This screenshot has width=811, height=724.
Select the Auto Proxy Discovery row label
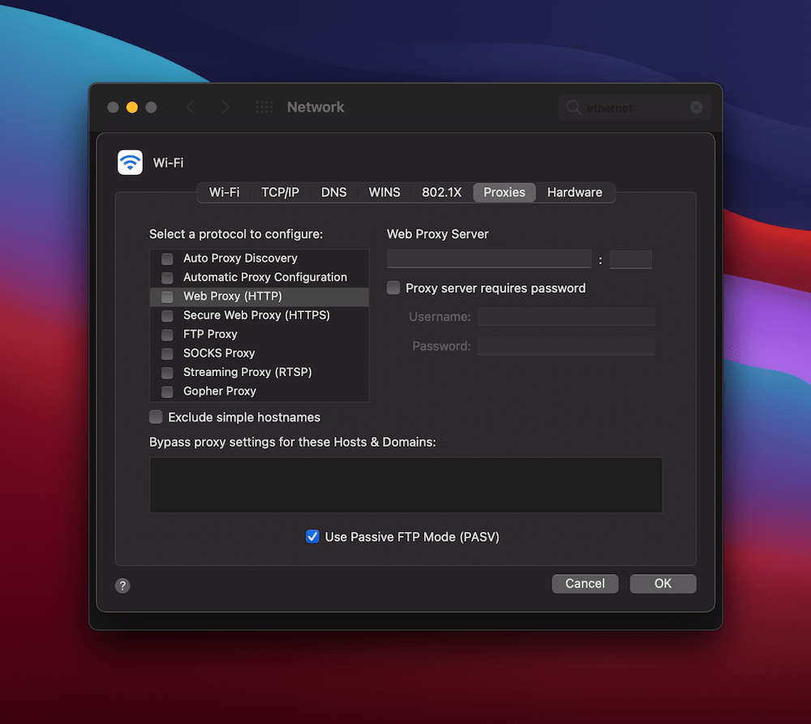[241, 258]
